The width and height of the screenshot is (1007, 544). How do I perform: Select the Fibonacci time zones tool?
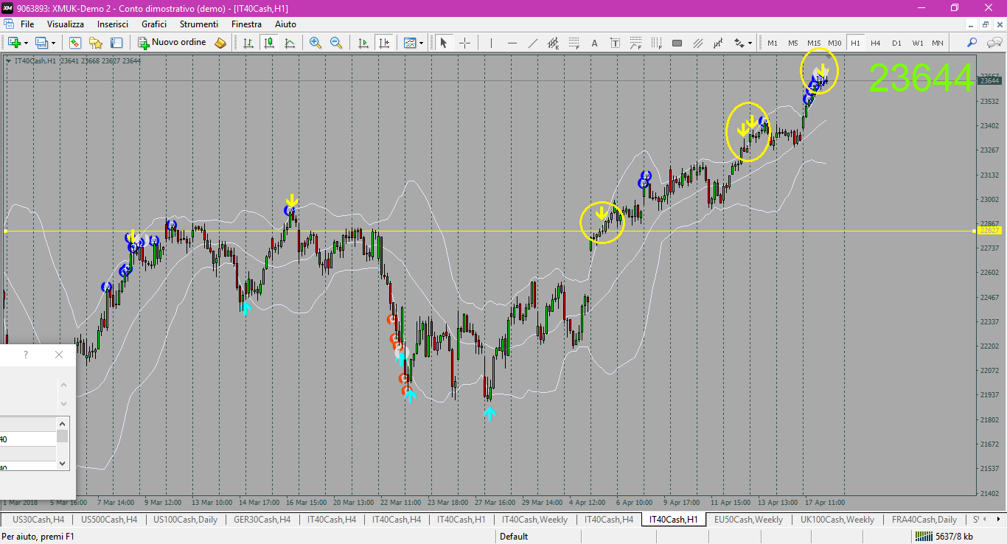click(656, 43)
